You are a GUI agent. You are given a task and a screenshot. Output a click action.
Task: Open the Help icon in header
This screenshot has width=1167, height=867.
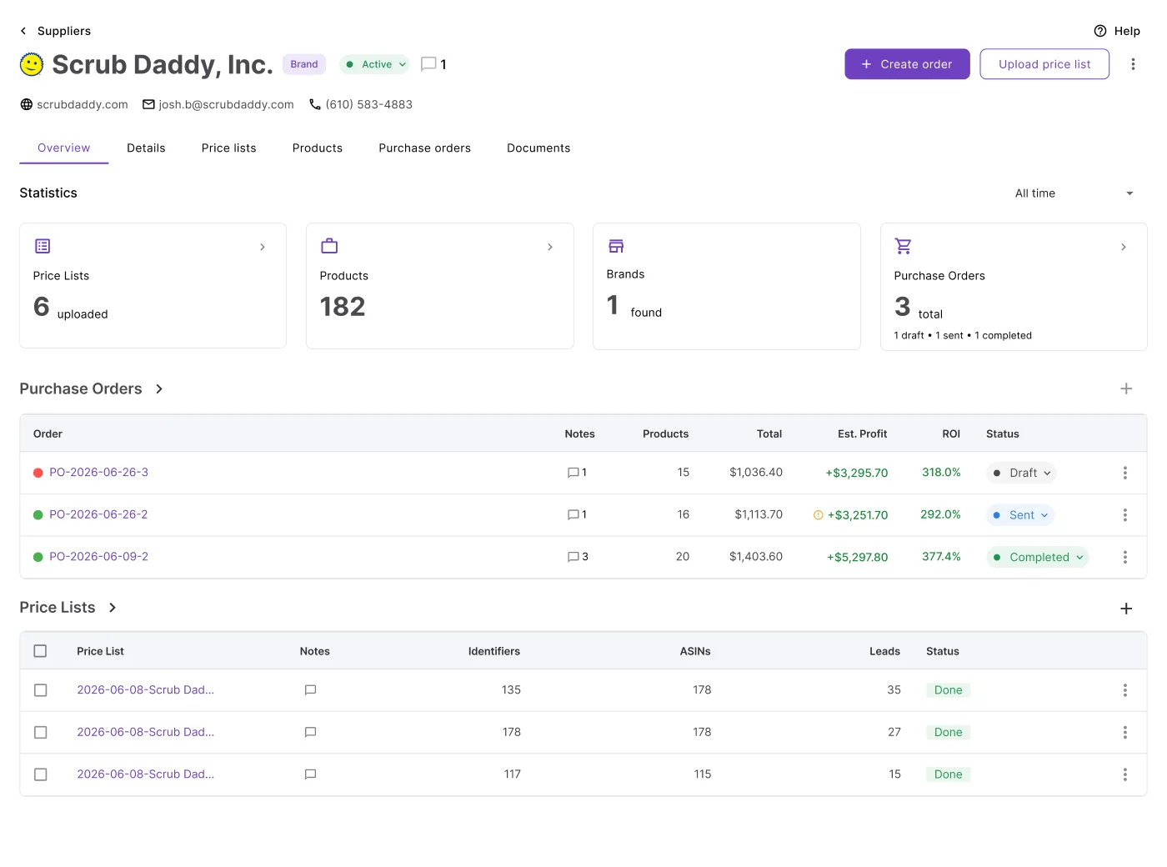click(1100, 31)
